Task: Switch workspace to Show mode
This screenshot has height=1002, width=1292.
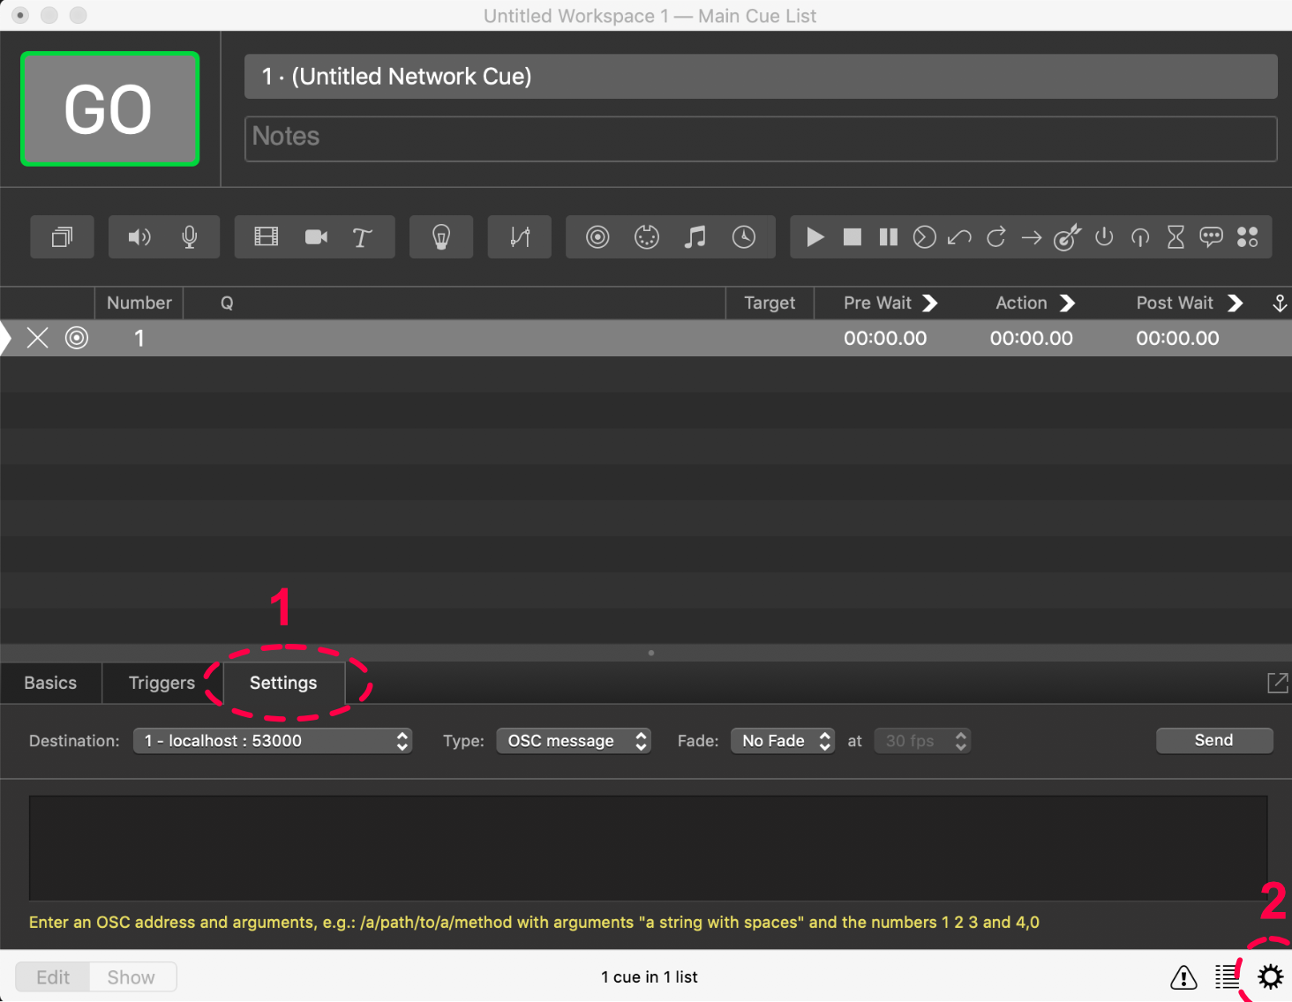Action: 131,977
